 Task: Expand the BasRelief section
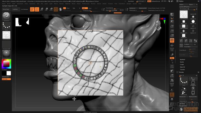tap(182, 60)
